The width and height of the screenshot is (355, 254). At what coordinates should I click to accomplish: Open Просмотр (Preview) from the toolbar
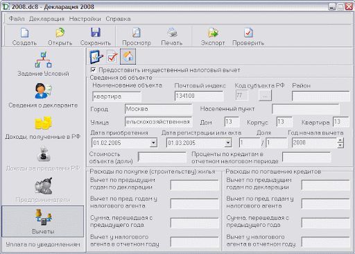[x=137, y=36]
